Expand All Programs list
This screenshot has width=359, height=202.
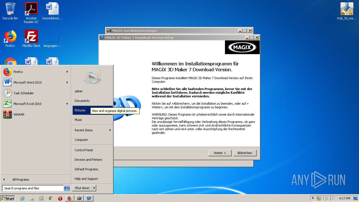click(36, 180)
